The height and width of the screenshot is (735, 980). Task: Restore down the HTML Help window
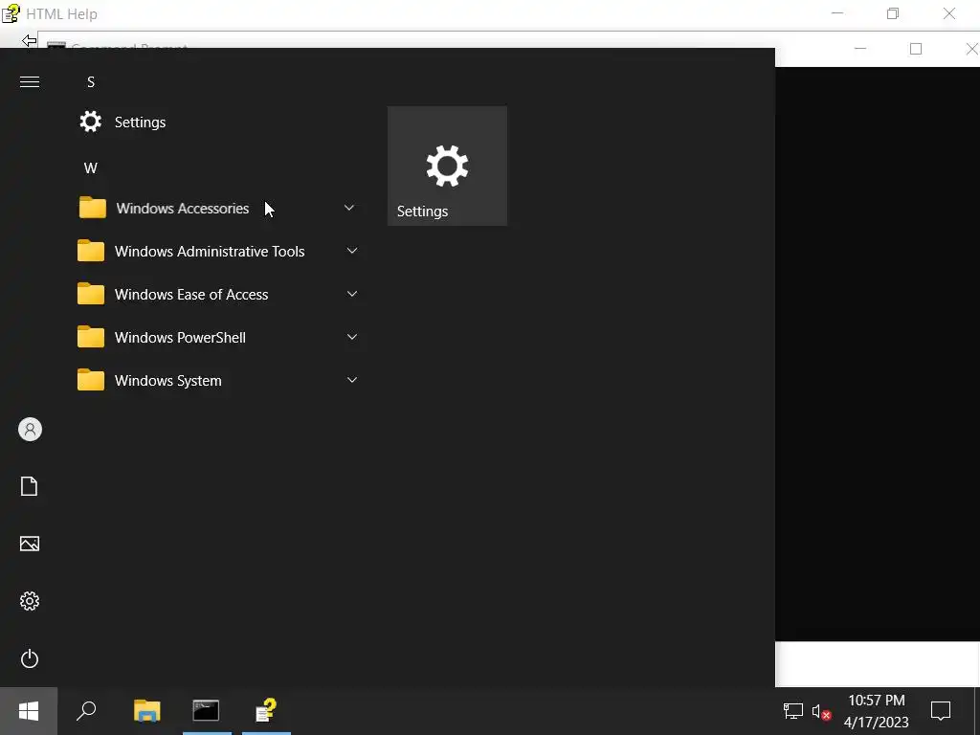(893, 13)
